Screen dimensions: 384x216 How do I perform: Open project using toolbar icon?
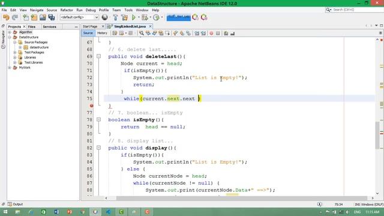(x=43, y=17)
